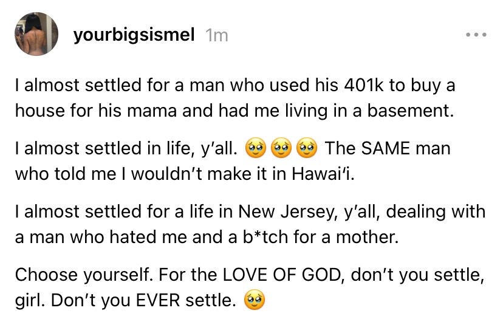This screenshot has height=316, width=503.
Task: Click the first pleading face emoji after y'all
Action: (255, 148)
